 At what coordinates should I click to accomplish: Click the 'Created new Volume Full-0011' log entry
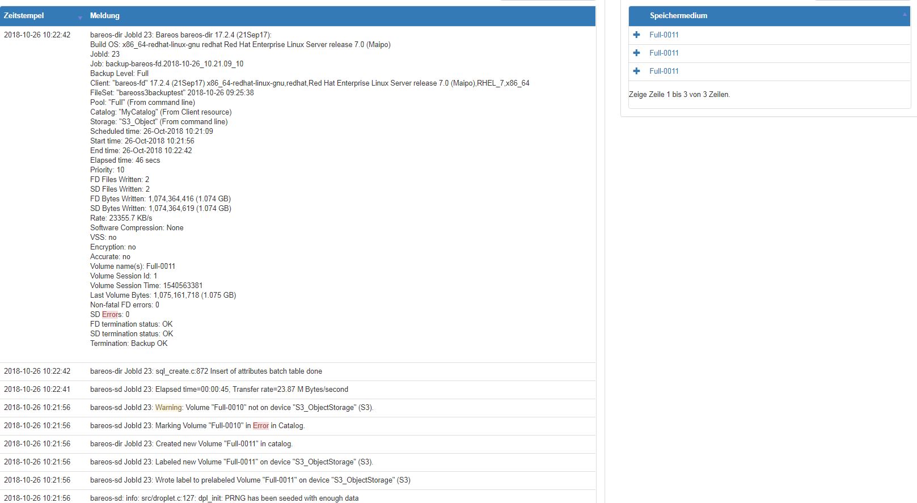click(x=191, y=444)
